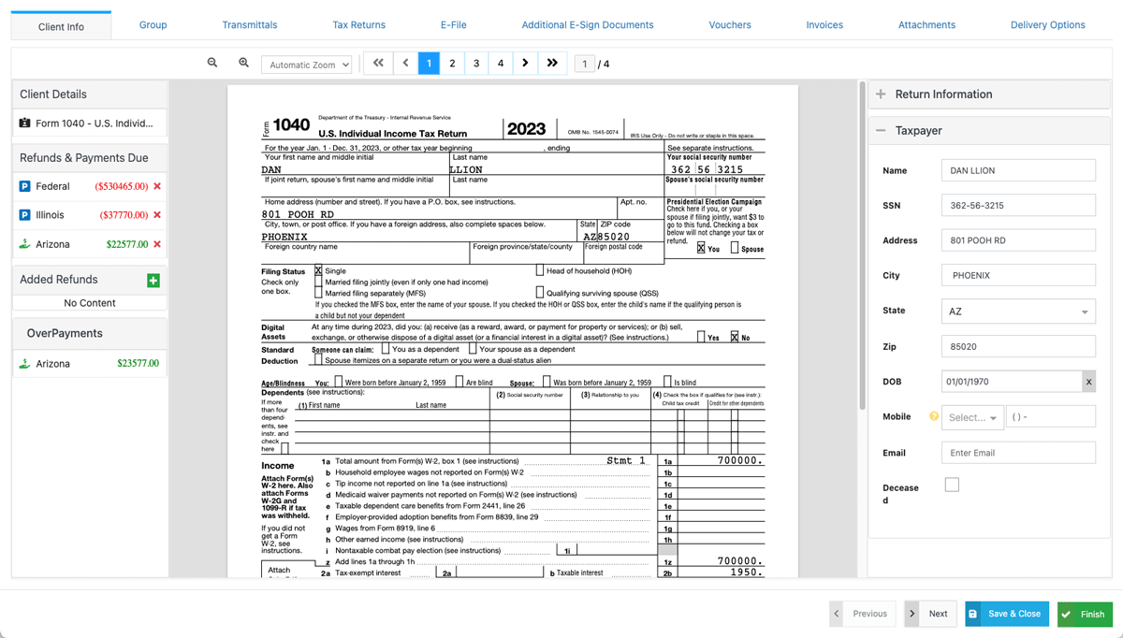Collapse the Taxpayer section
Image resolution: width=1123 pixels, height=638 pixels.
click(881, 131)
